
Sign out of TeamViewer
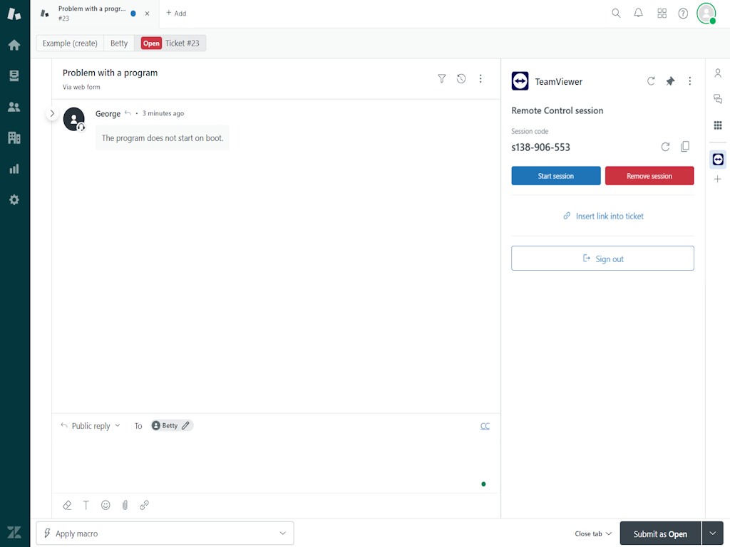[x=602, y=258]
